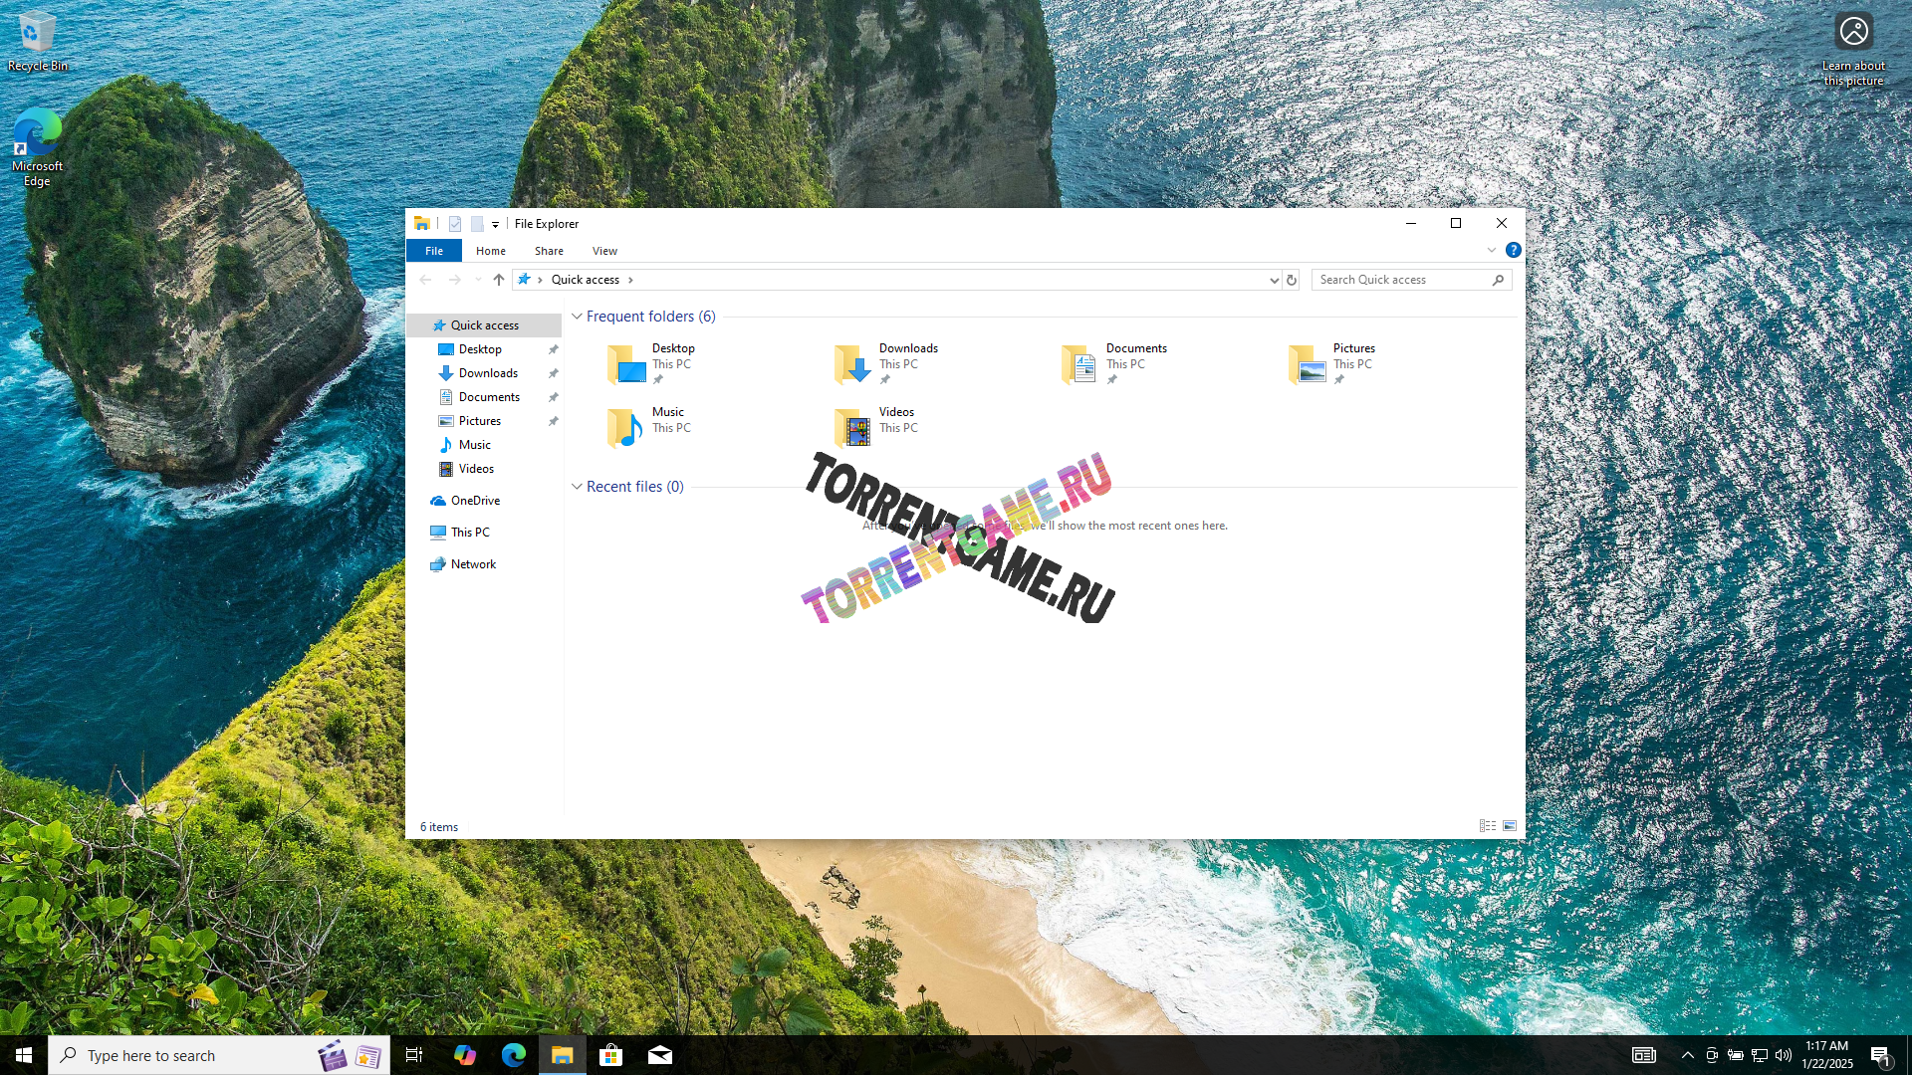
Task: Collapse the Frequent folders section
Action: tap(577, 317)
